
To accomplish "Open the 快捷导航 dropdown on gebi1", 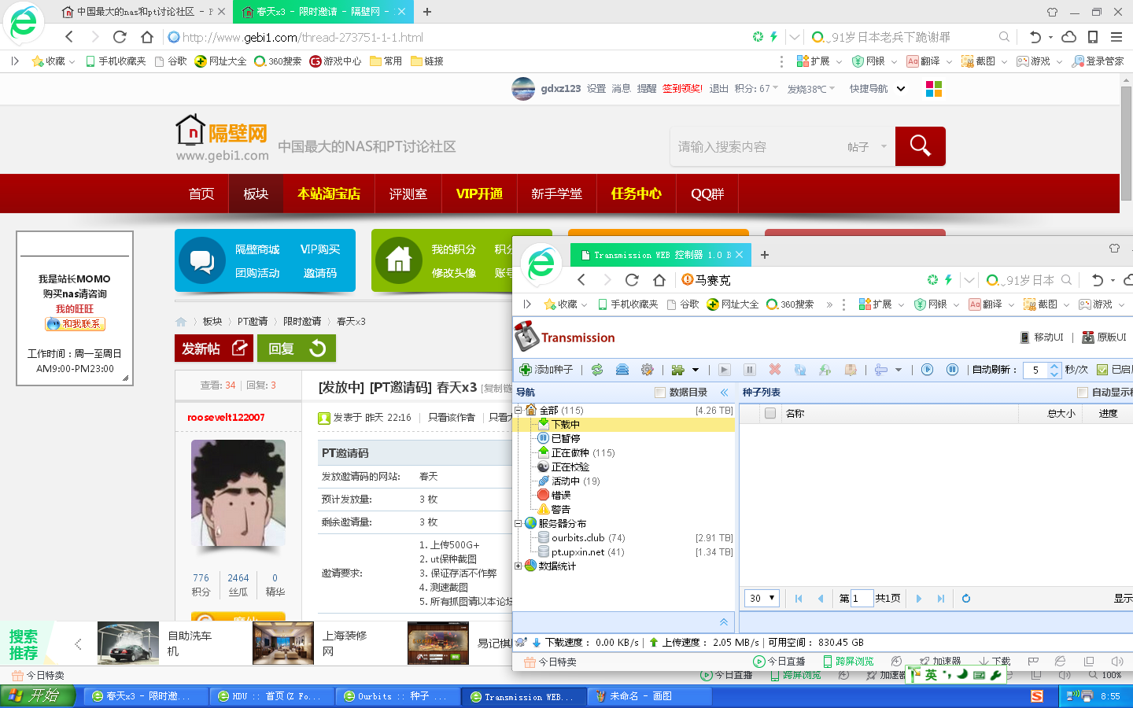I will pyautogui.click(x=877, y=89).
